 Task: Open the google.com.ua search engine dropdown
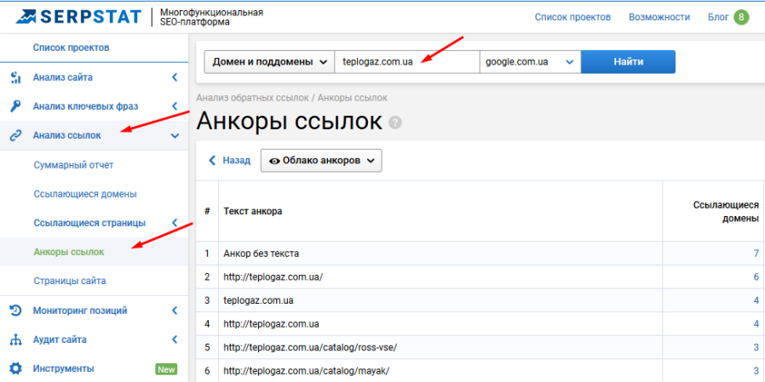click(x=531, y=62)
